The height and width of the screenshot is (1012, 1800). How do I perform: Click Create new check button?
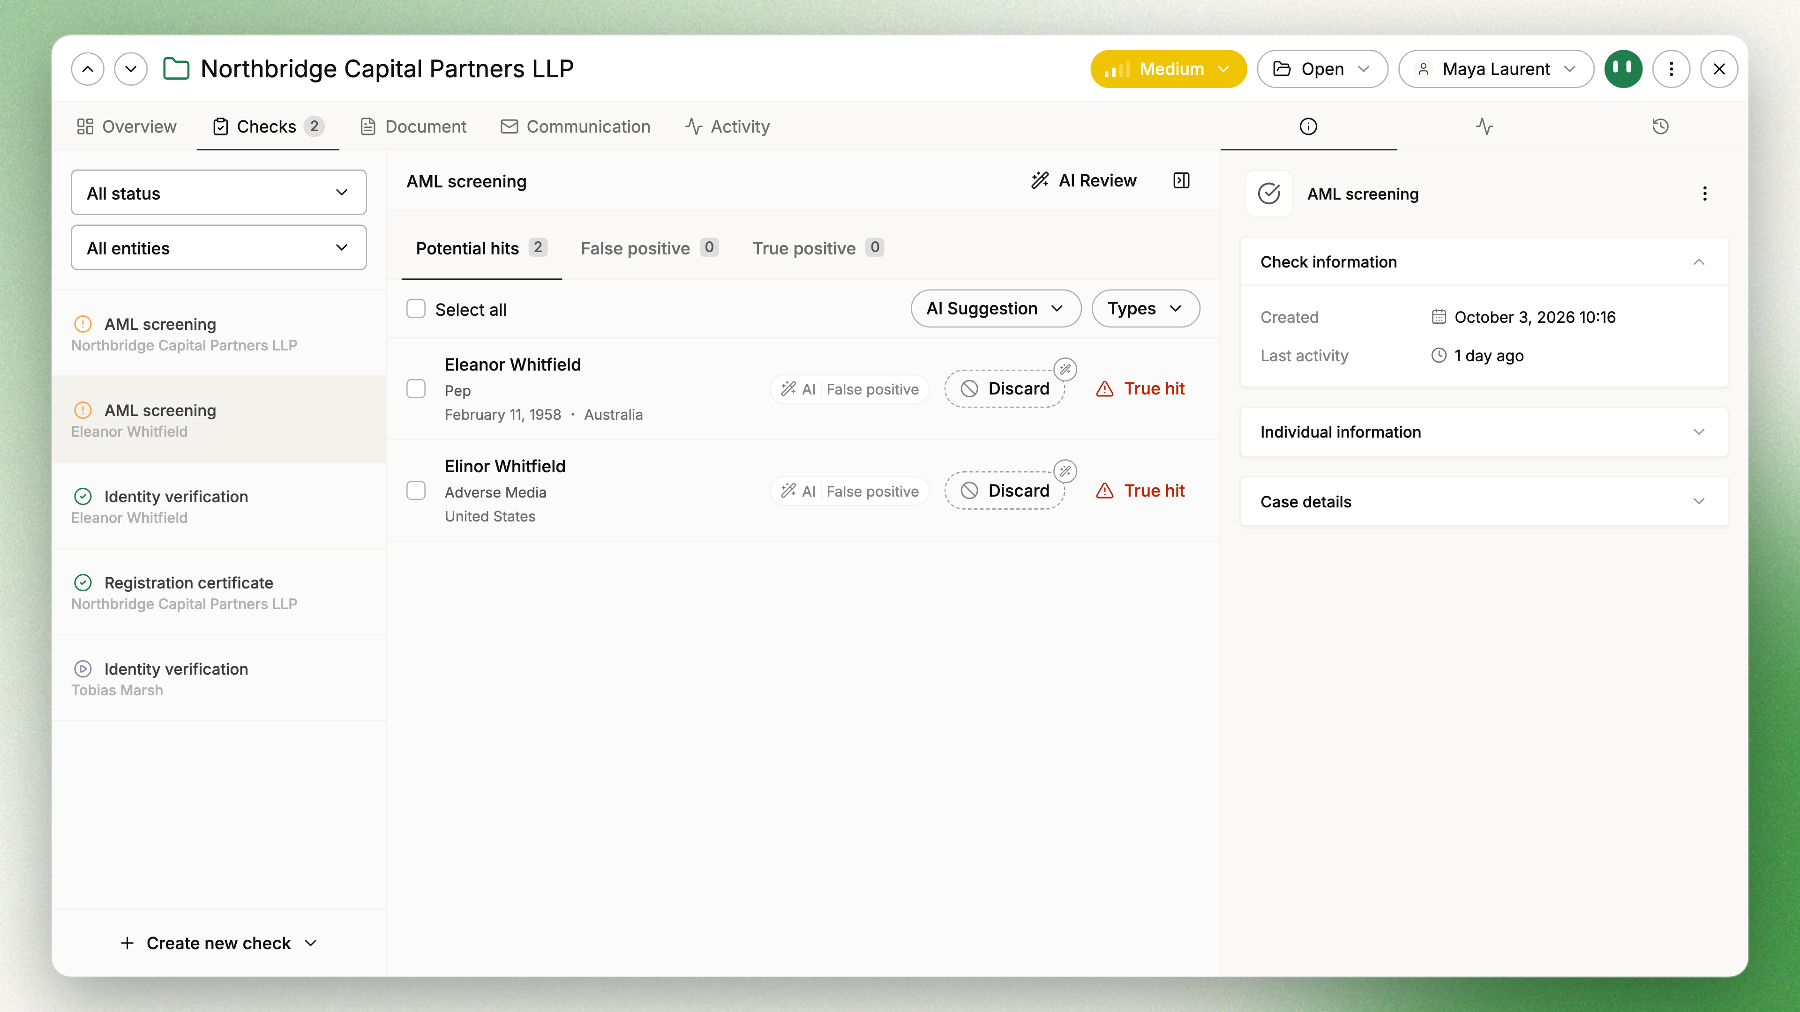(x=219, y=944)
